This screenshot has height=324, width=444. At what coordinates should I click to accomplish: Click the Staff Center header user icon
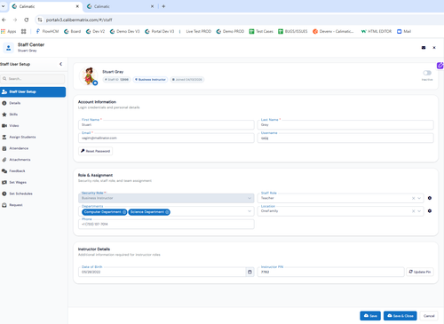tap(8, 48)
